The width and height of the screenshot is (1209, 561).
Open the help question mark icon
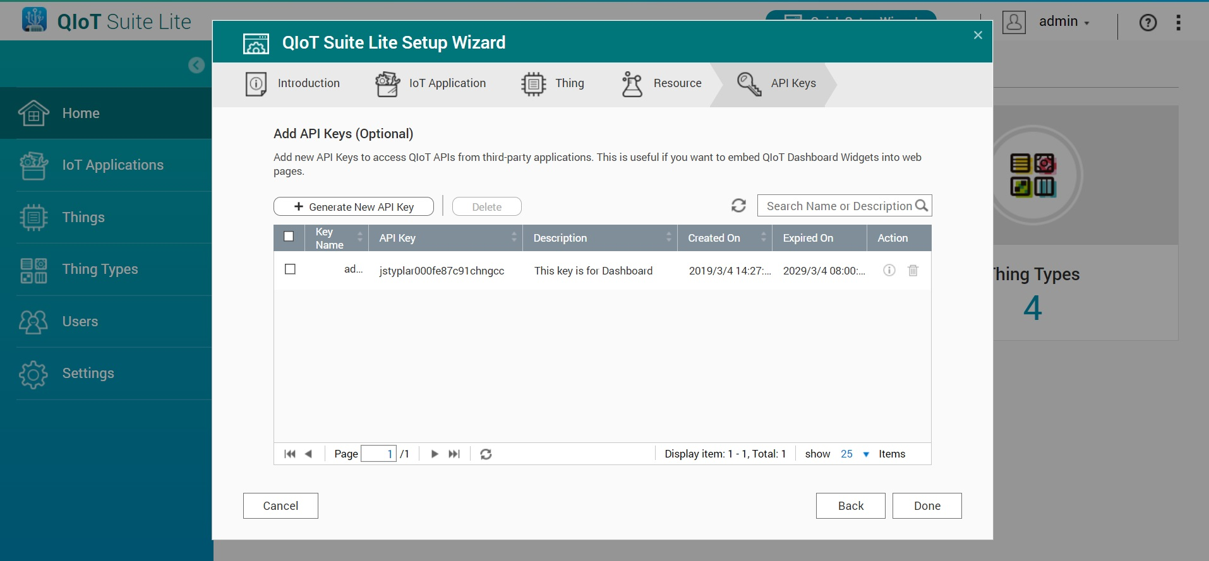pos(1148,23)
